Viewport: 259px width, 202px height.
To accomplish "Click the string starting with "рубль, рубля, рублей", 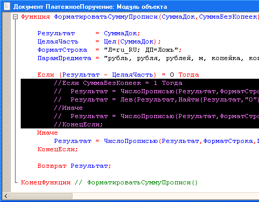I will [x=181, y=58].
